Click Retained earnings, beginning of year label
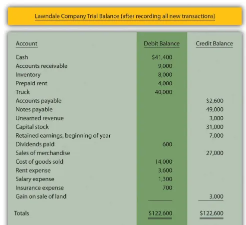Image resolution: width=246 pixels, height=225 pixels. 63,136
